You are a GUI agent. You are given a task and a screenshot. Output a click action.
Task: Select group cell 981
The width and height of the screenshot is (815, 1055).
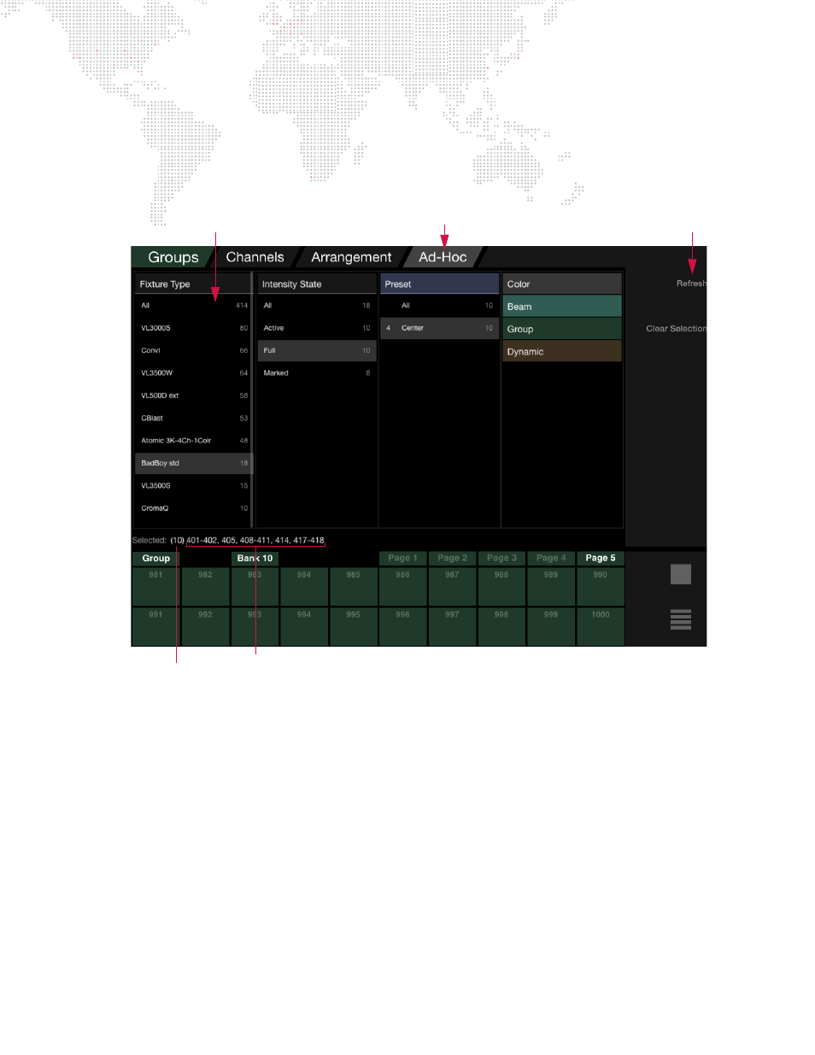[155, 586]
